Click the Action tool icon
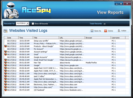This screenshot has height=98, width=133. pos(119,31)
